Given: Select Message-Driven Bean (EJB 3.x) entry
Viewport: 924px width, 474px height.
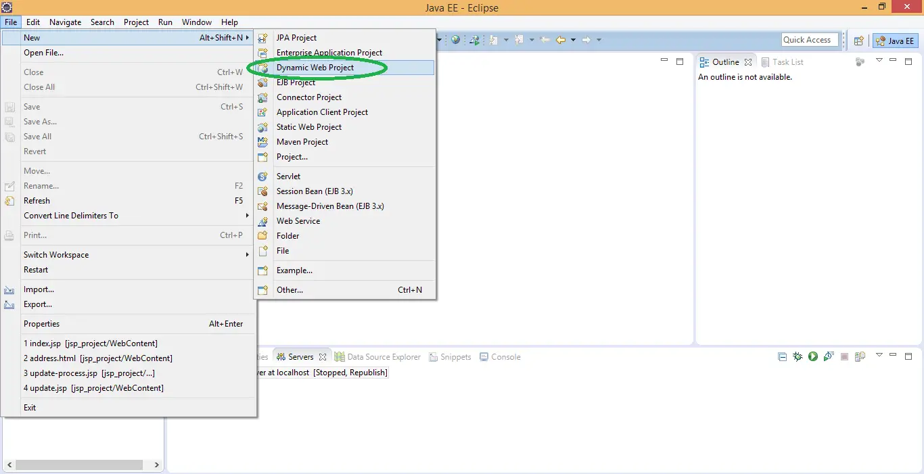Looking at the screenshot, I should pyautogui.click(x=345, y=206).
